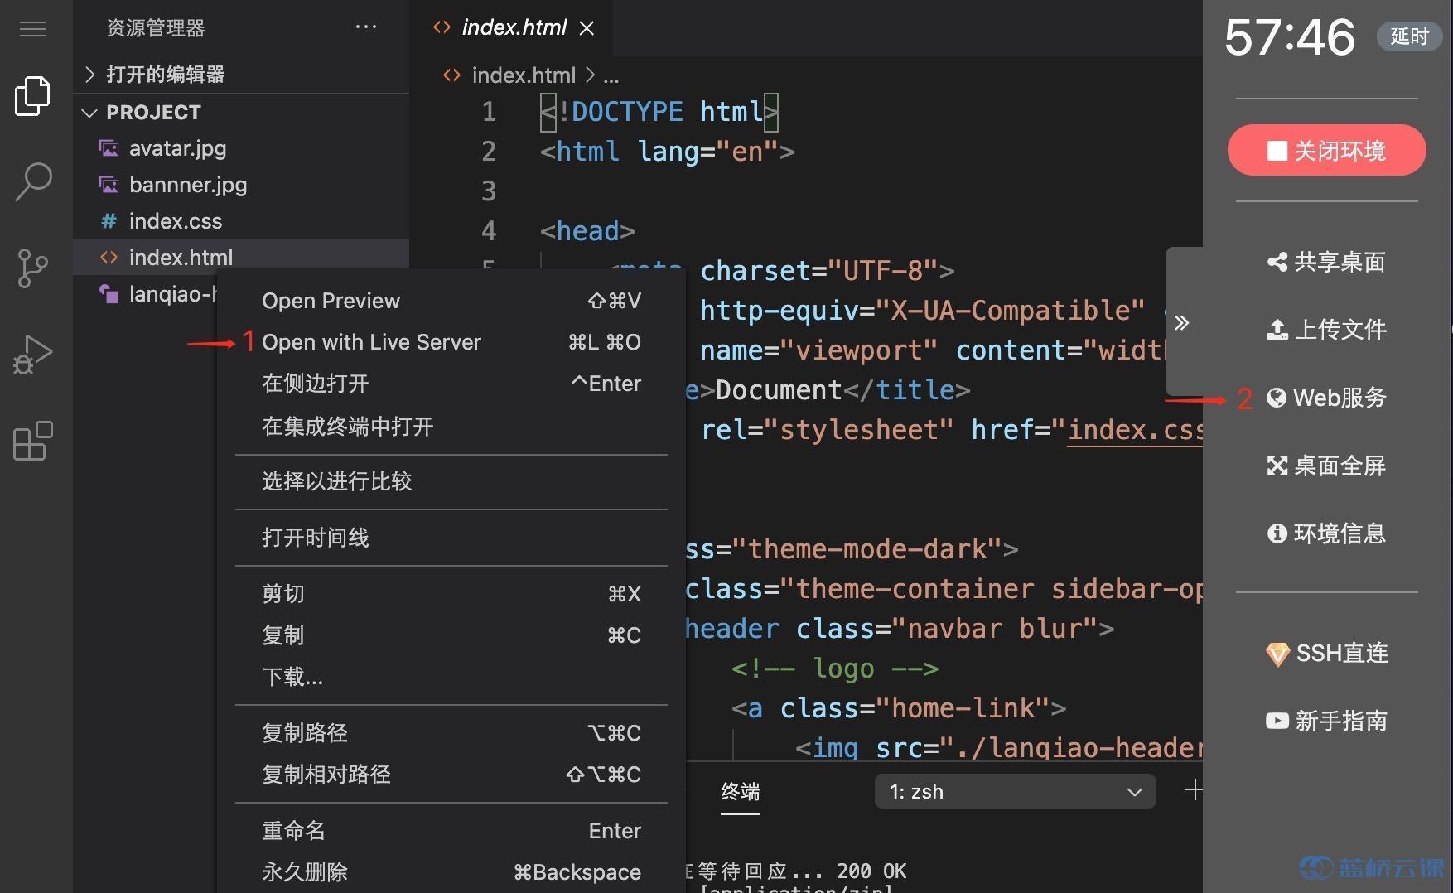Switch to the 终端 panel tab
The height and width of the screenshot is (893, 1453).
pyautogui.click(x=740, y=791)
